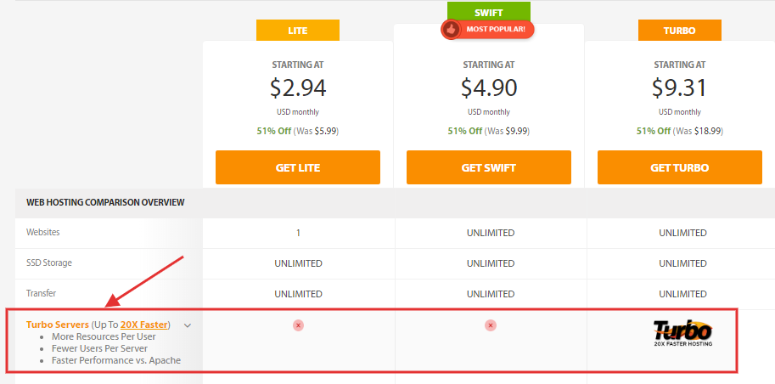Screen dimensions: 775x384
Task: Select the TURBO plan header tab
Action: tap(680, 31)
